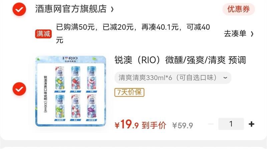This screenshot has height=149, width=267.
Task: Open the 优惠券 coupon button
Action: tap(239, 9)
